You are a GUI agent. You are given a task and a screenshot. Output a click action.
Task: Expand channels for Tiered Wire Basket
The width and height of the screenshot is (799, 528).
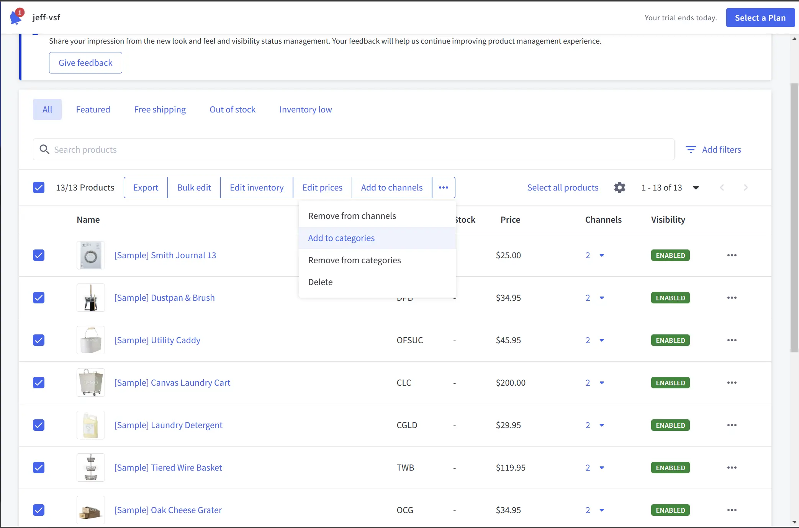(602, 468)
